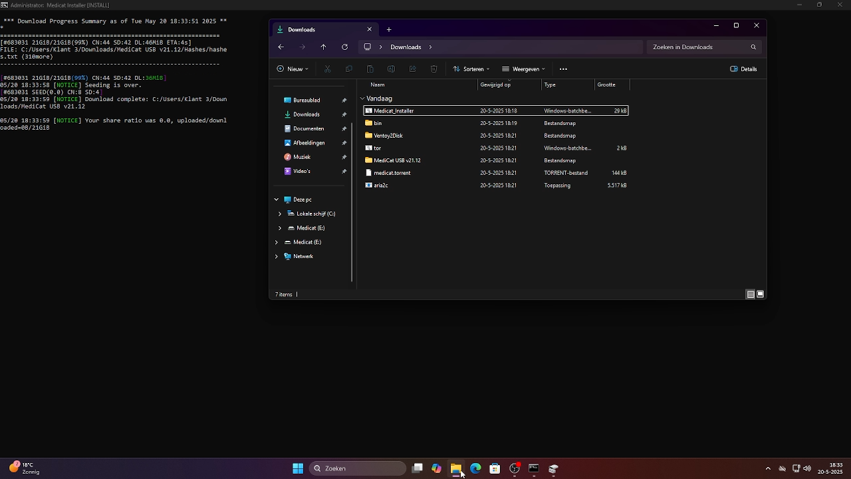Open Task View on the taskbar
This screenshot has height=479, width=851.
(418, 468)
